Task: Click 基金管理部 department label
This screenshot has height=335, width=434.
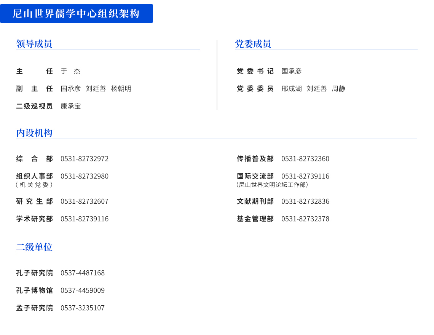Action: [x=254, y=219]
